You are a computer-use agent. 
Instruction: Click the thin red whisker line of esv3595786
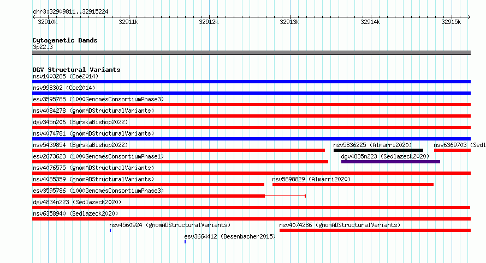point(286,196)
